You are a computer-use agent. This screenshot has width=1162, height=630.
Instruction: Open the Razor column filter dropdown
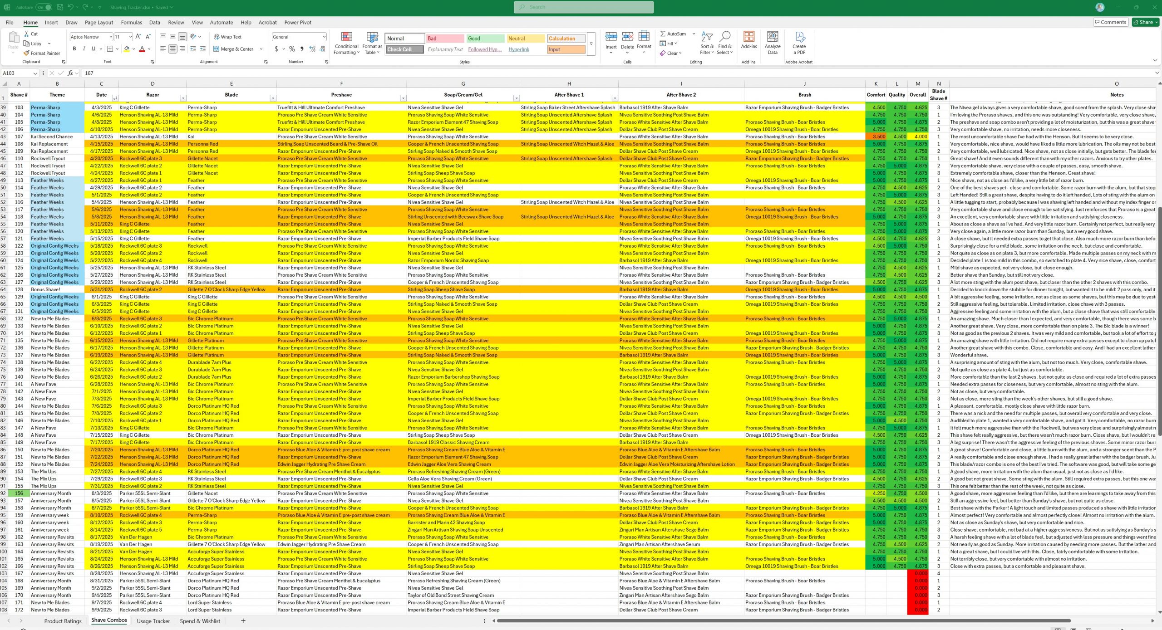tap(182, 98)
